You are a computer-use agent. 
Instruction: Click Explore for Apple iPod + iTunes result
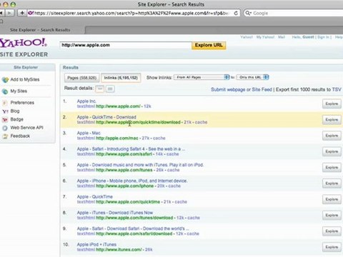click(332, 248)
